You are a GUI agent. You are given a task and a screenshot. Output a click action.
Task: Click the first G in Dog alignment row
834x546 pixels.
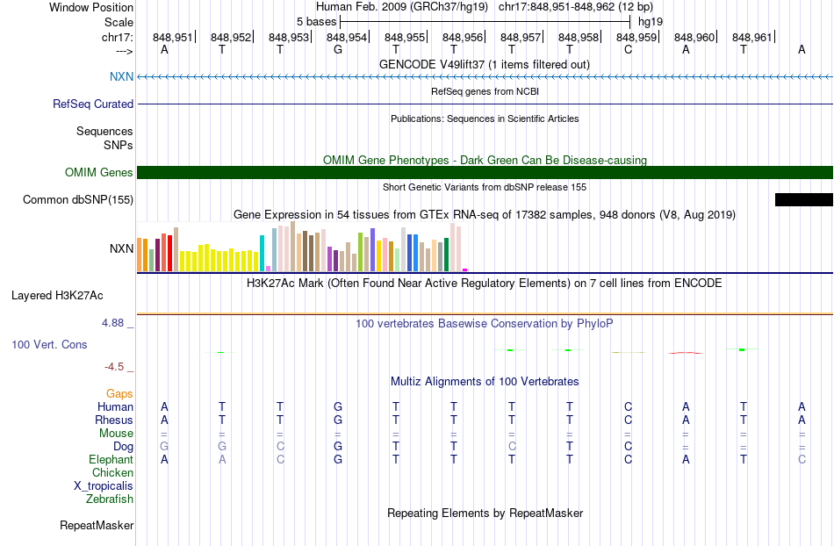point(164,447)
